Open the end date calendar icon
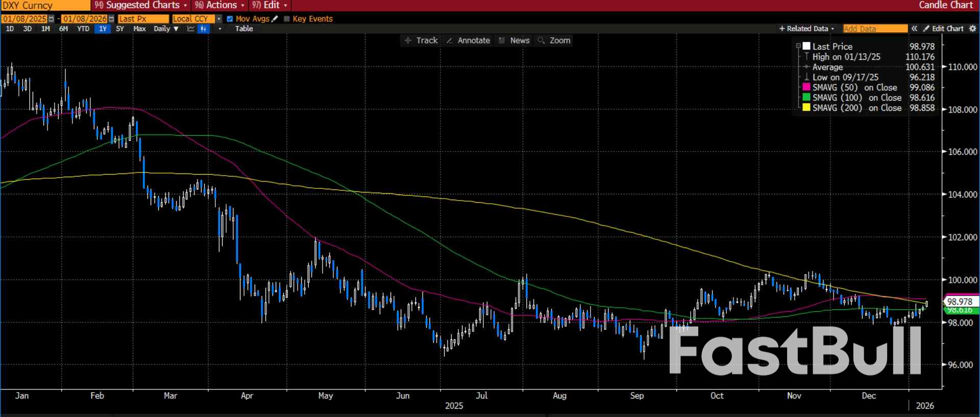 (x=111, y=19)
